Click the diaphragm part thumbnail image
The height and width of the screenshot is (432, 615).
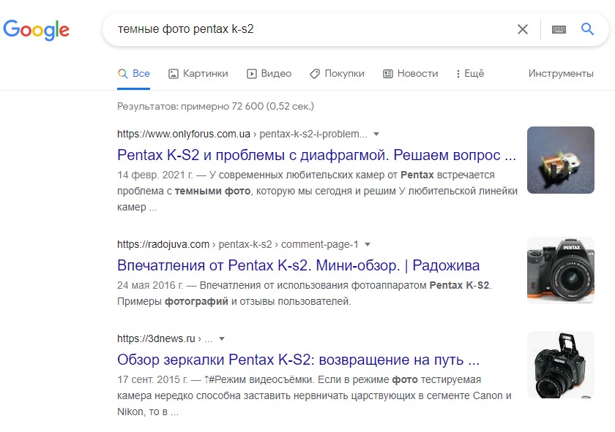[560, 159]
